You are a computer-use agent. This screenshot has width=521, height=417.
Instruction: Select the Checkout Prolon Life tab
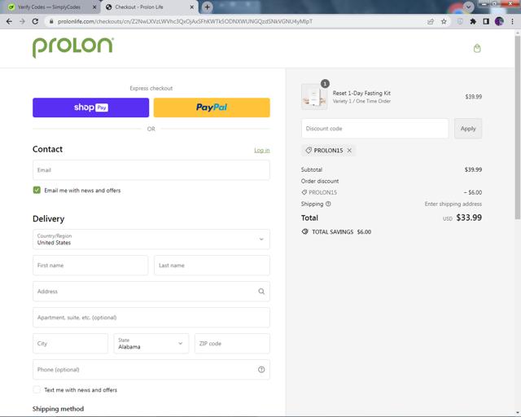tap(149, 7)
